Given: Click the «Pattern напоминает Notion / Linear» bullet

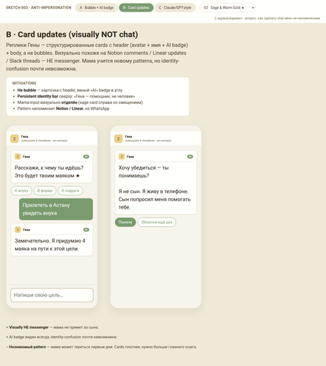Looking at the screenshot, I should (63, 108).
